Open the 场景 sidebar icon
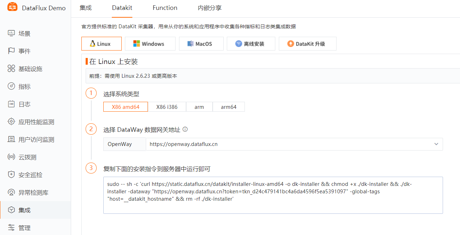This screenshot has width=460, height=235. (11, 34)
